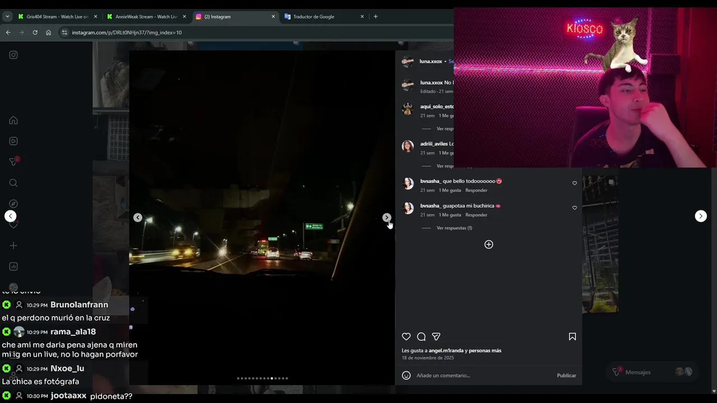Open luna.xxox profile from post header

tap(431, 62)
